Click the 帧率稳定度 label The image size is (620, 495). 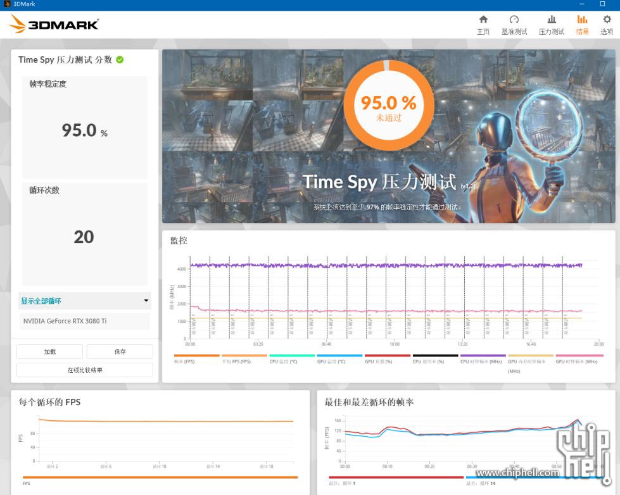click(48, 84)
